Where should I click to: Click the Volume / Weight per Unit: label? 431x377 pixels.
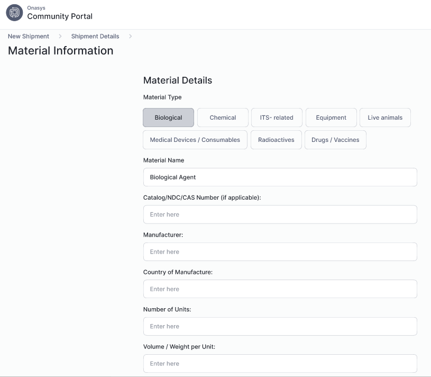[x=179, y=347]
